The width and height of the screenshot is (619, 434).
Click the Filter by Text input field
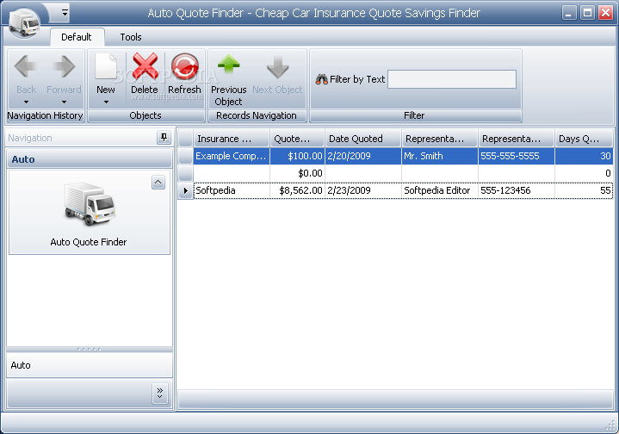(x=452, y=79)
